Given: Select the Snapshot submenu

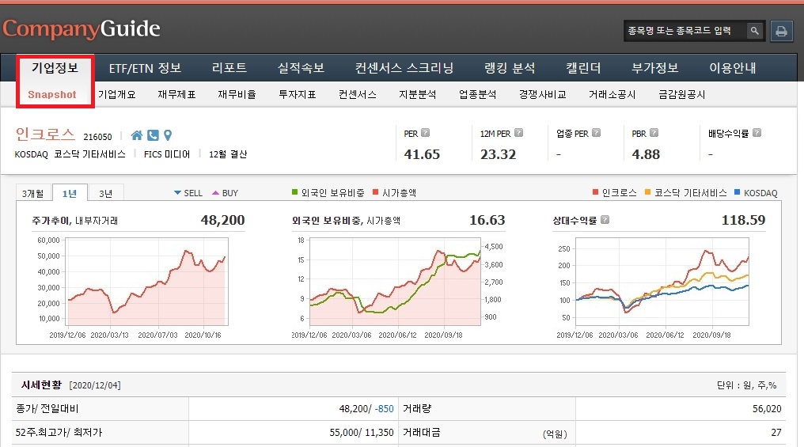Looking at the screenshot, I should (x=51, y=94).
